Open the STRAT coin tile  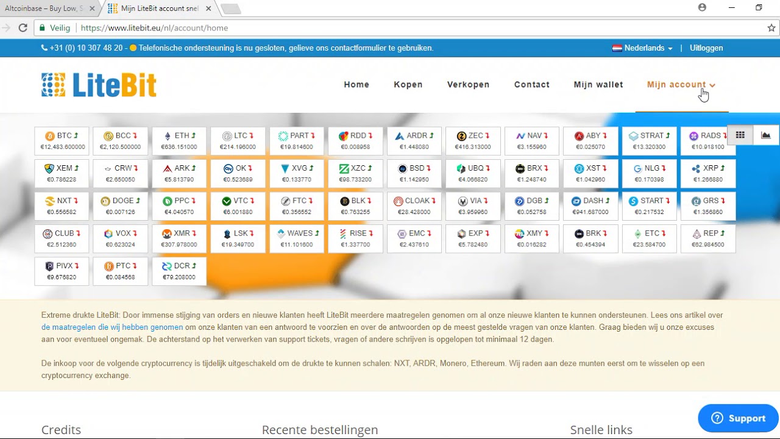point(650,141)
